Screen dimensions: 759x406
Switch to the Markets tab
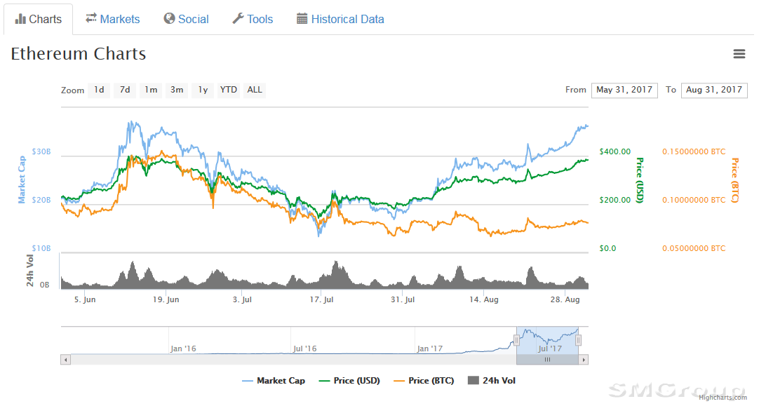(112, 19)
